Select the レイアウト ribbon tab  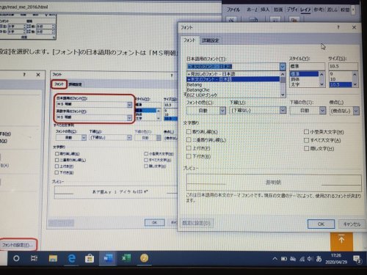[305, 10]
